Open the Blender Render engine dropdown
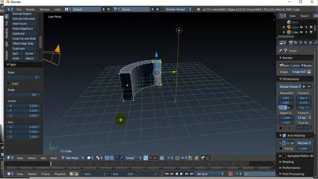Viewport: 318px width, 179px height. (x=178, y=9)
